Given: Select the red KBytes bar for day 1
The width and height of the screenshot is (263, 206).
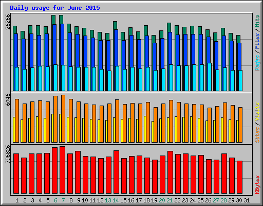Looking at the screenshot, I should pyautogui.click(x=16, y=174).
